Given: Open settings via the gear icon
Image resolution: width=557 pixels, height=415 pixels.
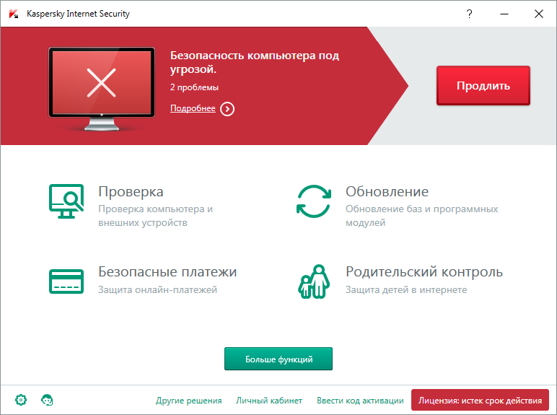Looking at the screenshot, I should (x=21, y=400).
